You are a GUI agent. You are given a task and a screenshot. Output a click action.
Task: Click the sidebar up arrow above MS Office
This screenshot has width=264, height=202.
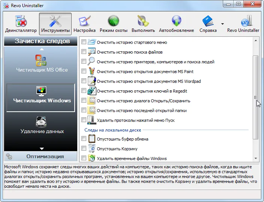point(42,49)
